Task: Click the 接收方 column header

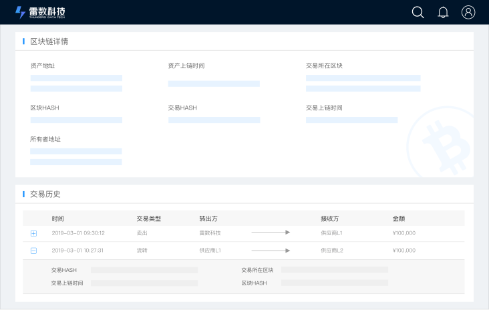Action: [329, 218]
